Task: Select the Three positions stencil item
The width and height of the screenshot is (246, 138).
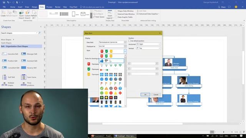Action: 28,84
